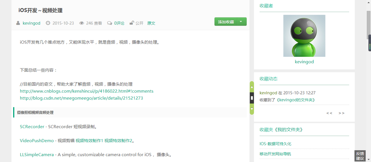Click the author user icon beside kevingod
This screenshot has width=371, height=162.
coord(18,23)
